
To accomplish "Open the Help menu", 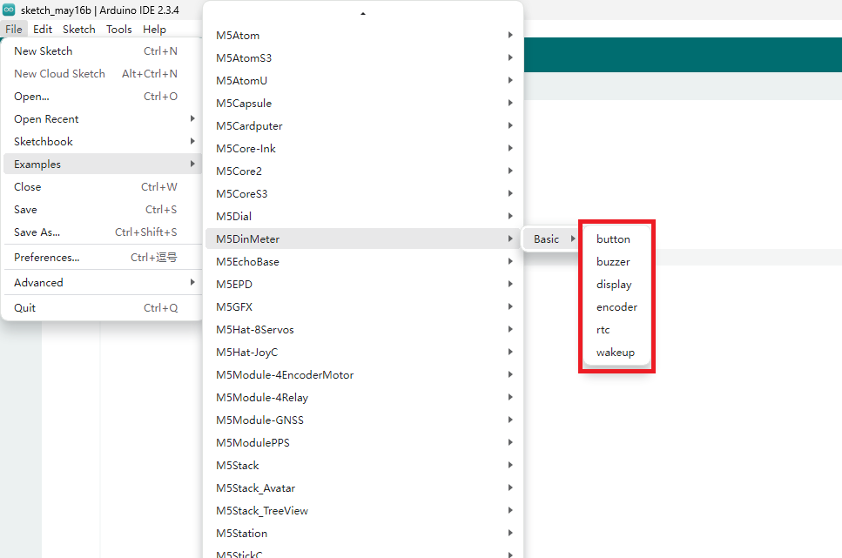I will tap(154, 29).
